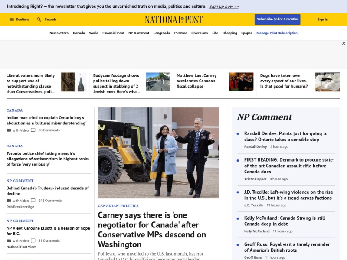
Task: Open the Financial Post navigation item
Action: [113, 33]
